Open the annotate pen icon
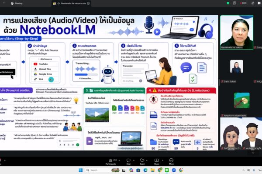262x174 pixels. (x=253, y=3)
